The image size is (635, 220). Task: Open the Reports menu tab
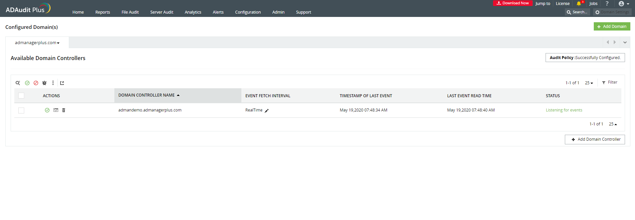coord(102,12)
